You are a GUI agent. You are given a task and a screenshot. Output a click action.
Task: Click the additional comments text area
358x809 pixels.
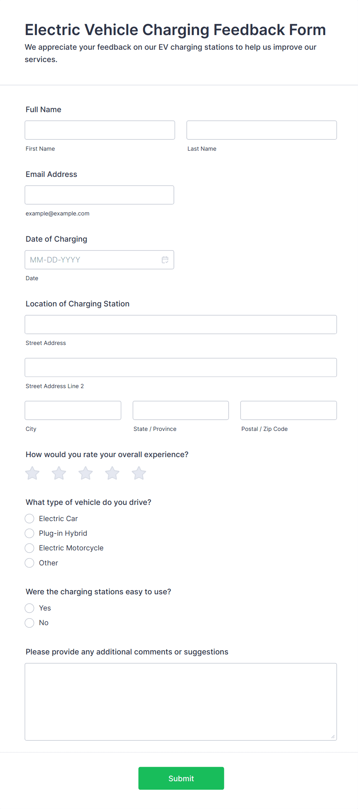point(181,701)
